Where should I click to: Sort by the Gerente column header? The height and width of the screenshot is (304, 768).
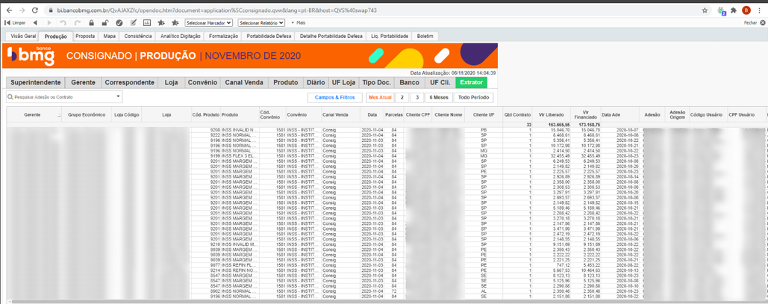tap(32, 115)
